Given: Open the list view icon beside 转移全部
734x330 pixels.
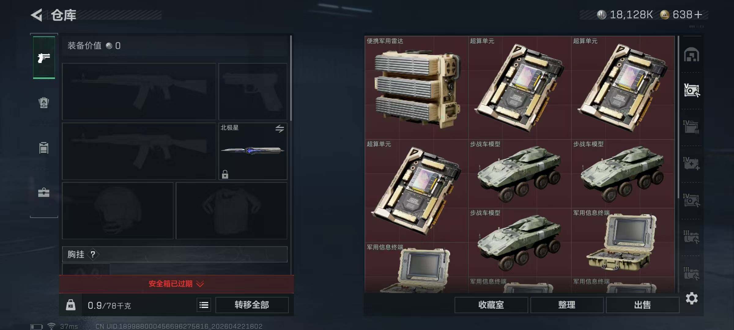Looking at the screenshot, I should [204, 305].
